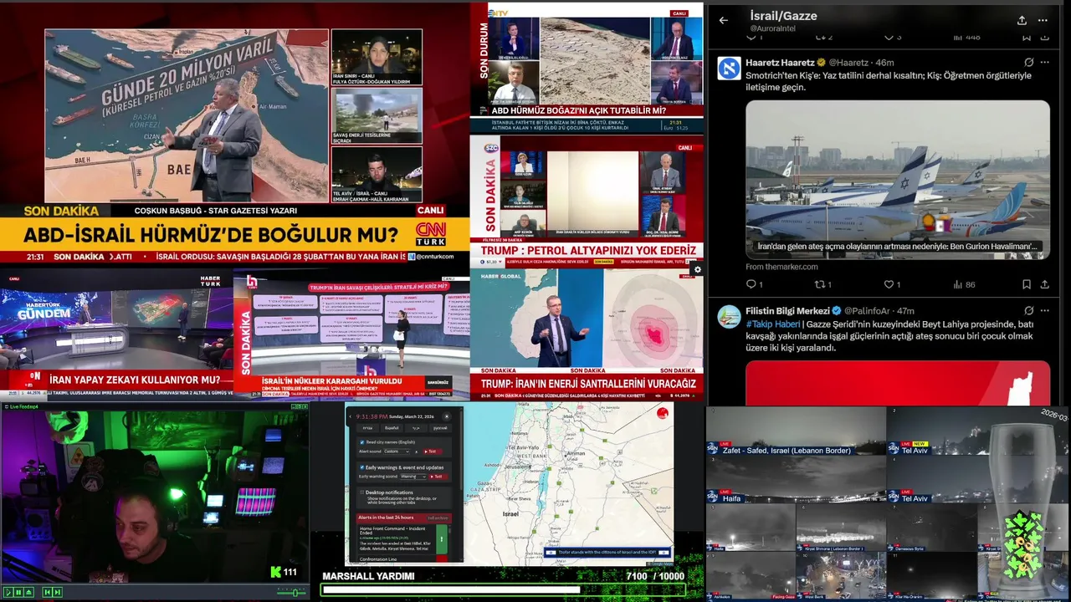Image resolution: width=1071 pixels, height=602 pixels.
Task: Repost the Haaretz post
Action: 822,284
